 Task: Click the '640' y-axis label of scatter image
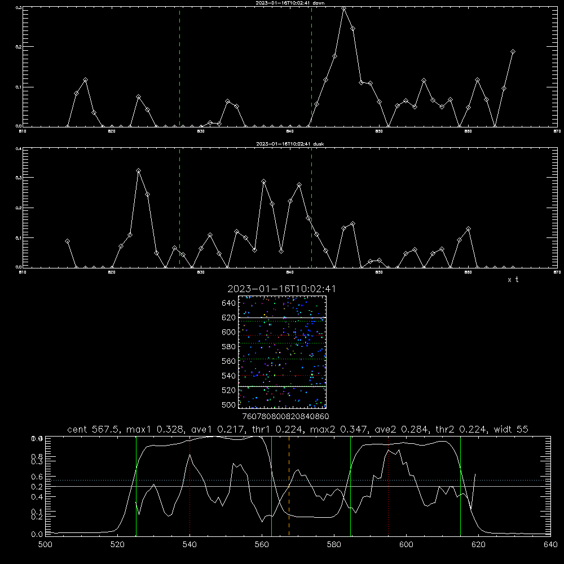click(229, 303)
